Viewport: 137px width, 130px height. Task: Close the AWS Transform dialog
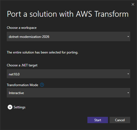click(x=133, y=4)
